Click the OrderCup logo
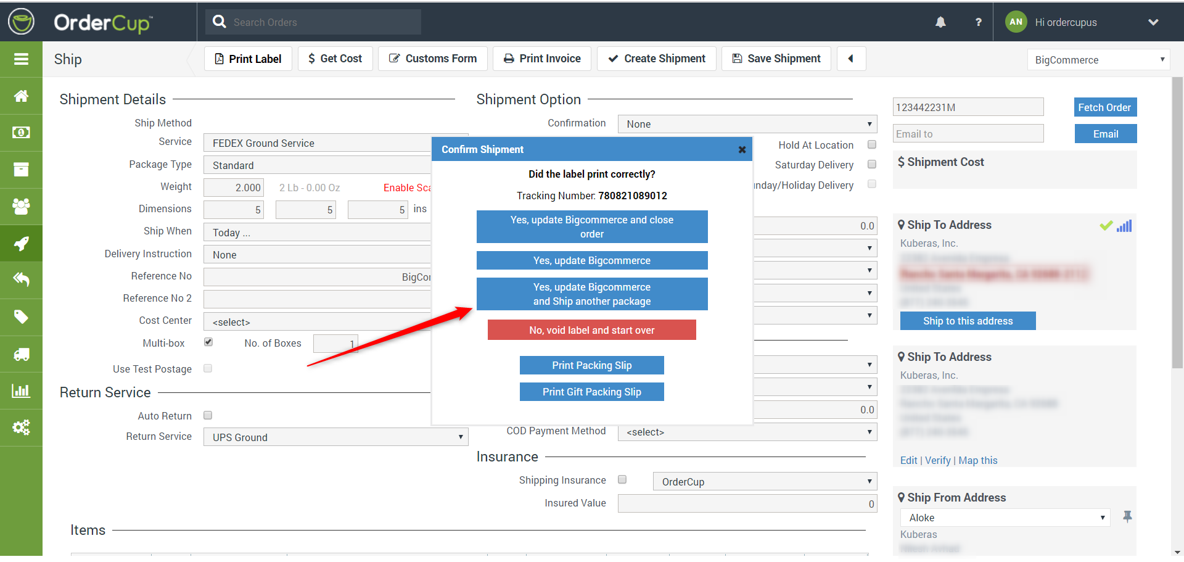 [80, 23]
